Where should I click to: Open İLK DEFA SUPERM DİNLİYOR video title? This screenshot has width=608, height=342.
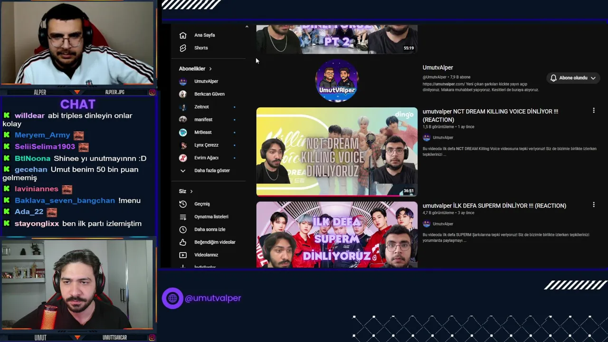click(494, 206)
